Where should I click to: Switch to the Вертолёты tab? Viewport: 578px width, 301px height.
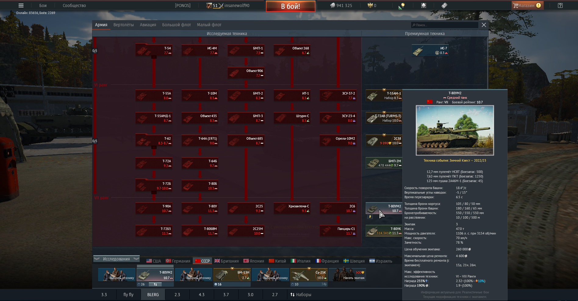[x=124, y=25]
